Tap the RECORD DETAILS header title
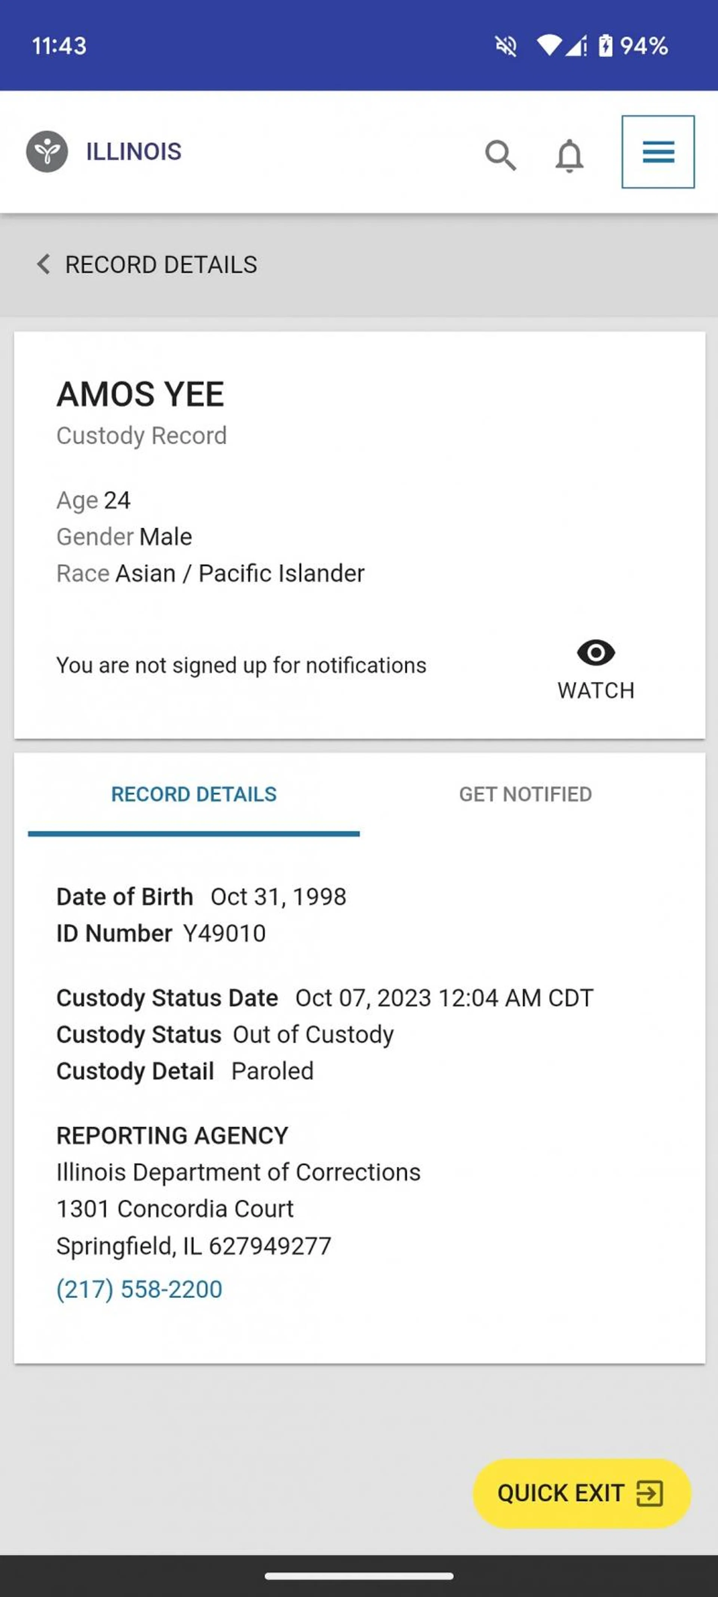Viewport: 718px width, 1597px height. coord(161,265)
